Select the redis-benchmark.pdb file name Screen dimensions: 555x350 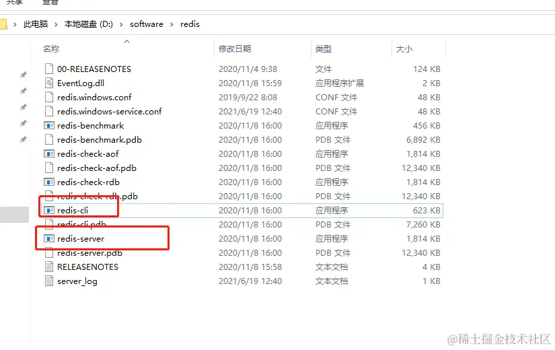100,140
